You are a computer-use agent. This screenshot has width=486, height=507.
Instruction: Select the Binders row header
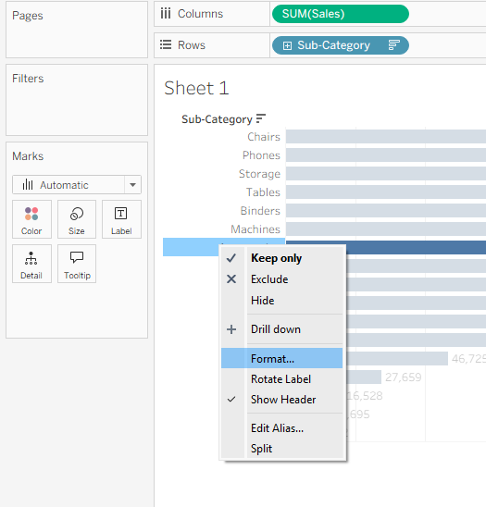pos(260,211)
